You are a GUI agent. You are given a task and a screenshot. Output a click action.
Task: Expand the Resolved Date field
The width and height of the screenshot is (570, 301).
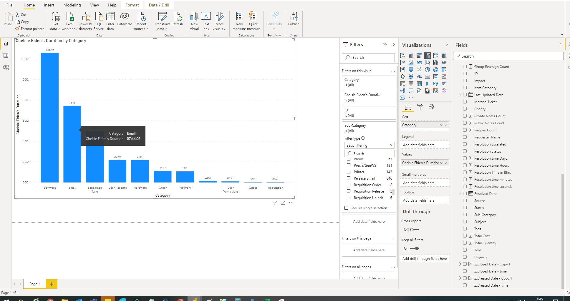460,193
